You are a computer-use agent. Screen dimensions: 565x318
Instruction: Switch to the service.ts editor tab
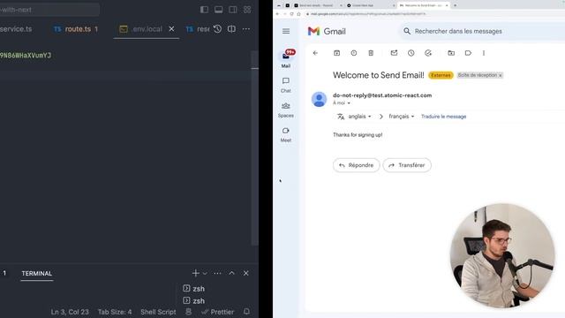coord(16,29)
